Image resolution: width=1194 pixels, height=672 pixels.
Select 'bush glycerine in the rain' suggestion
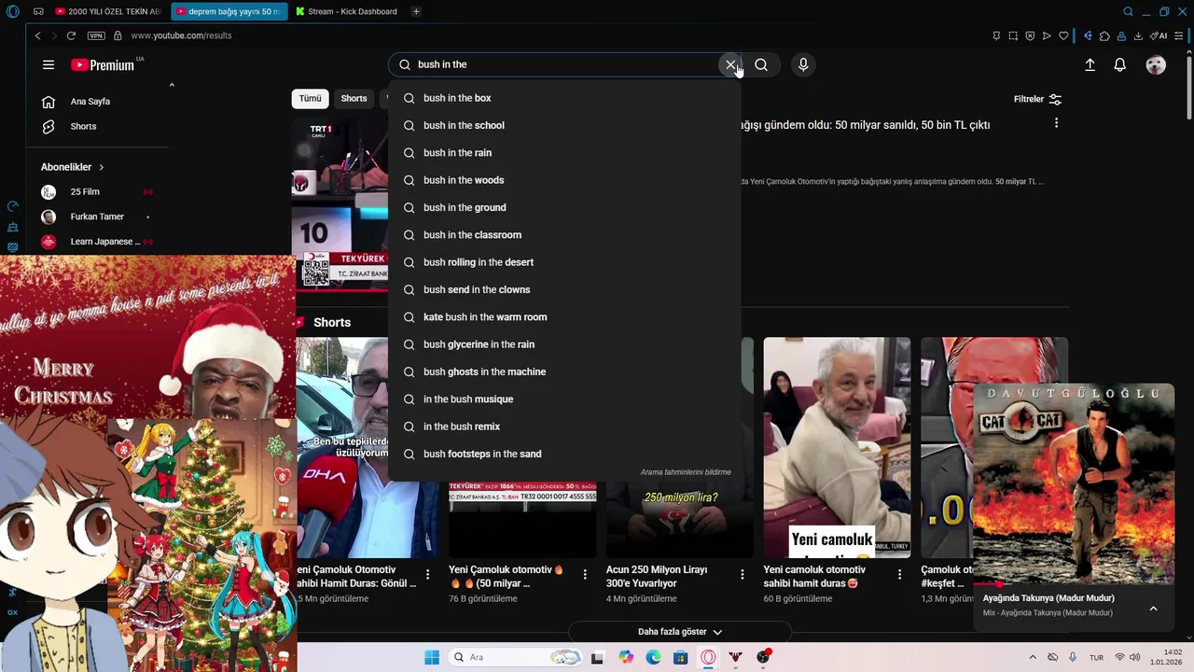[x=564, y=344]
